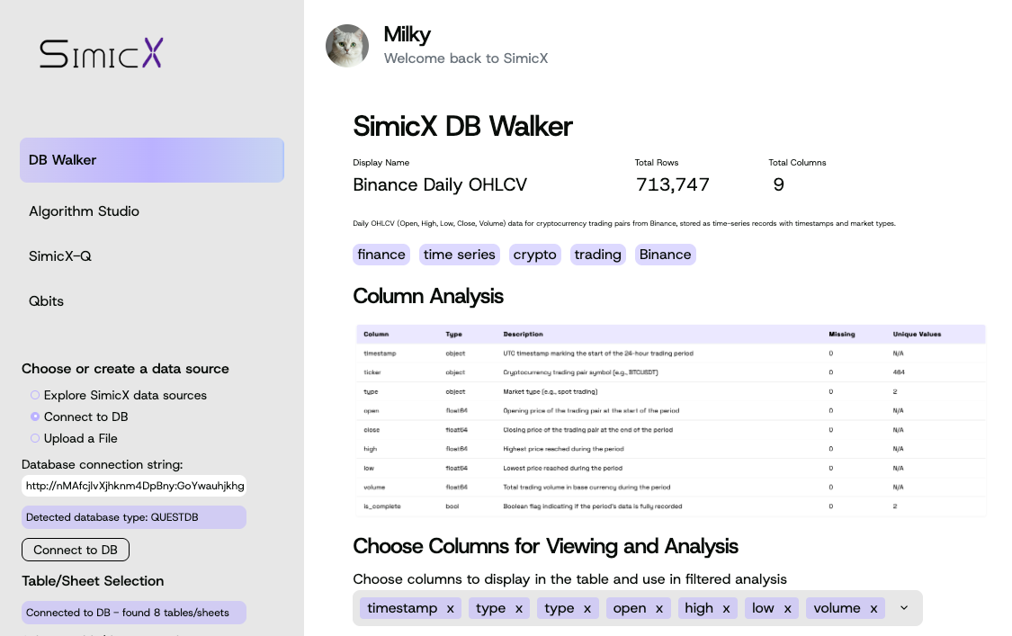The height and width of the screenshot is (636, 1012).
Task: Remove the high column chip
Action: coord(726,609)
